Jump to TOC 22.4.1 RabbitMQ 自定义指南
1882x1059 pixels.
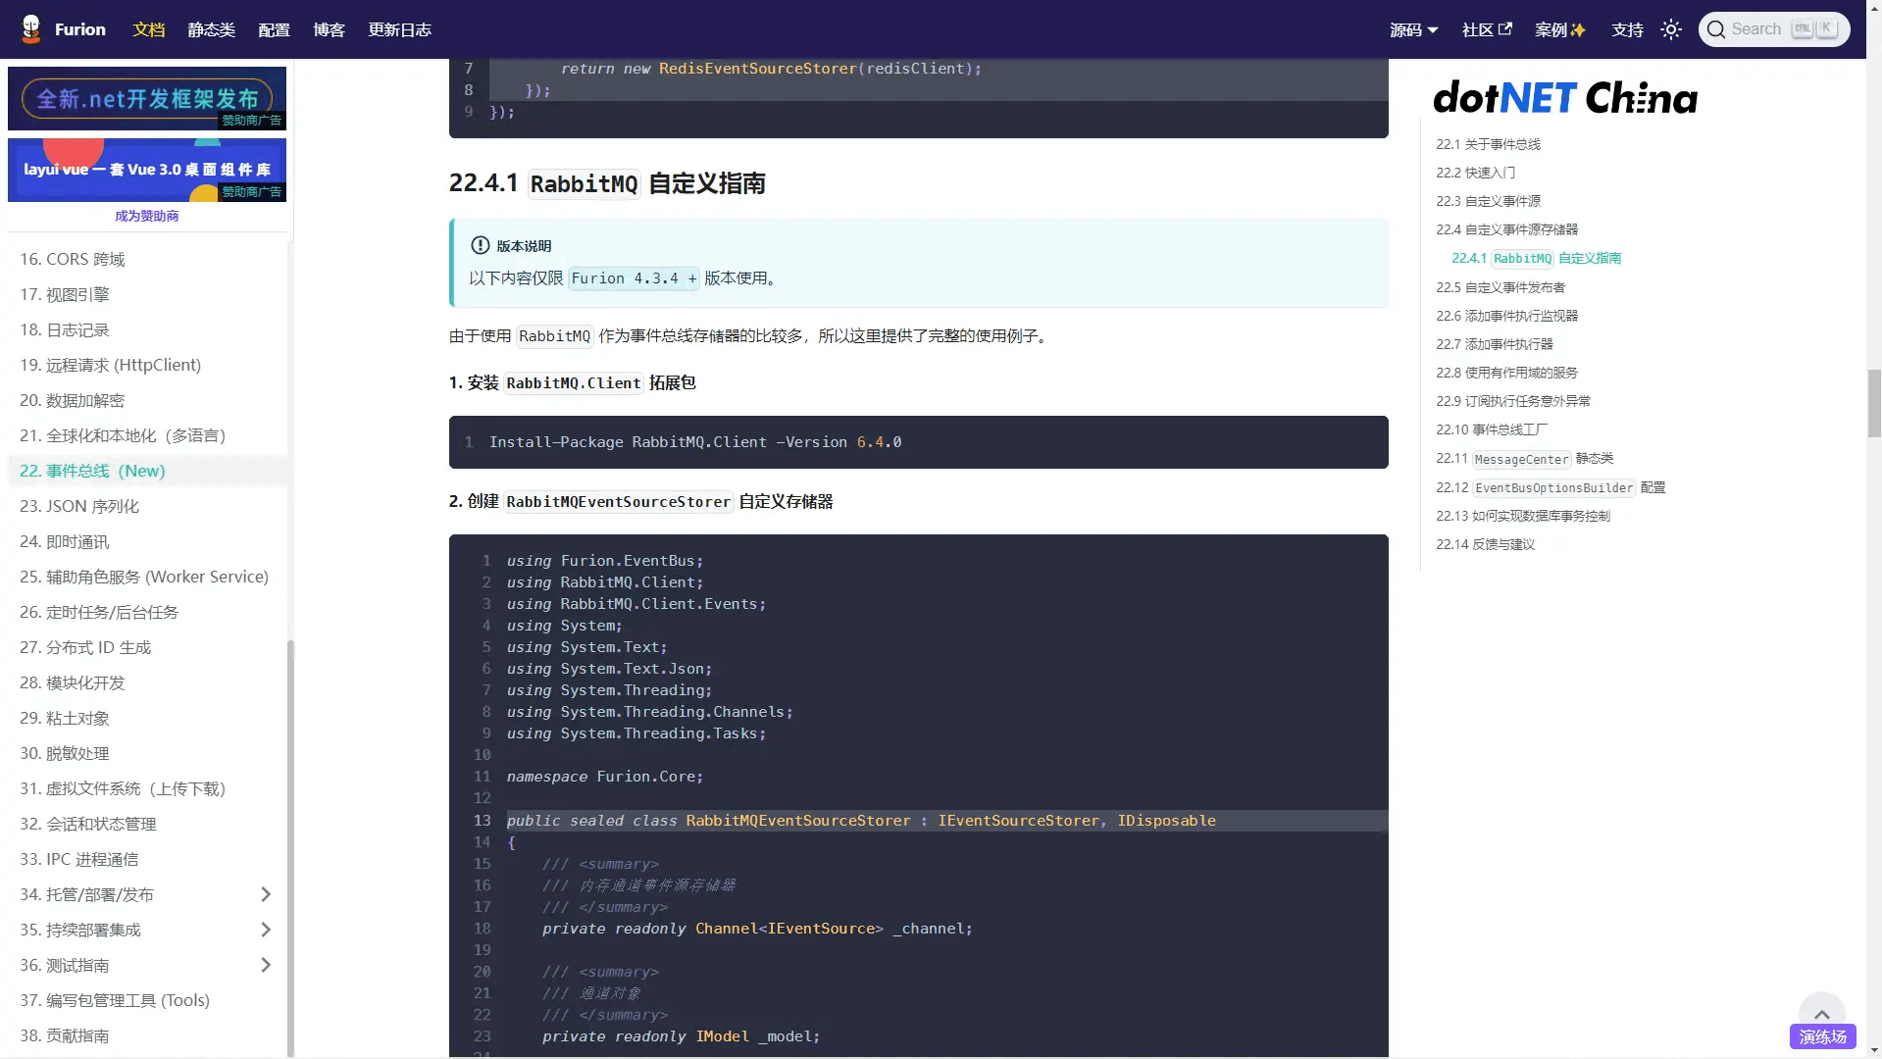pyautogui.click(x=1536, y=258)
